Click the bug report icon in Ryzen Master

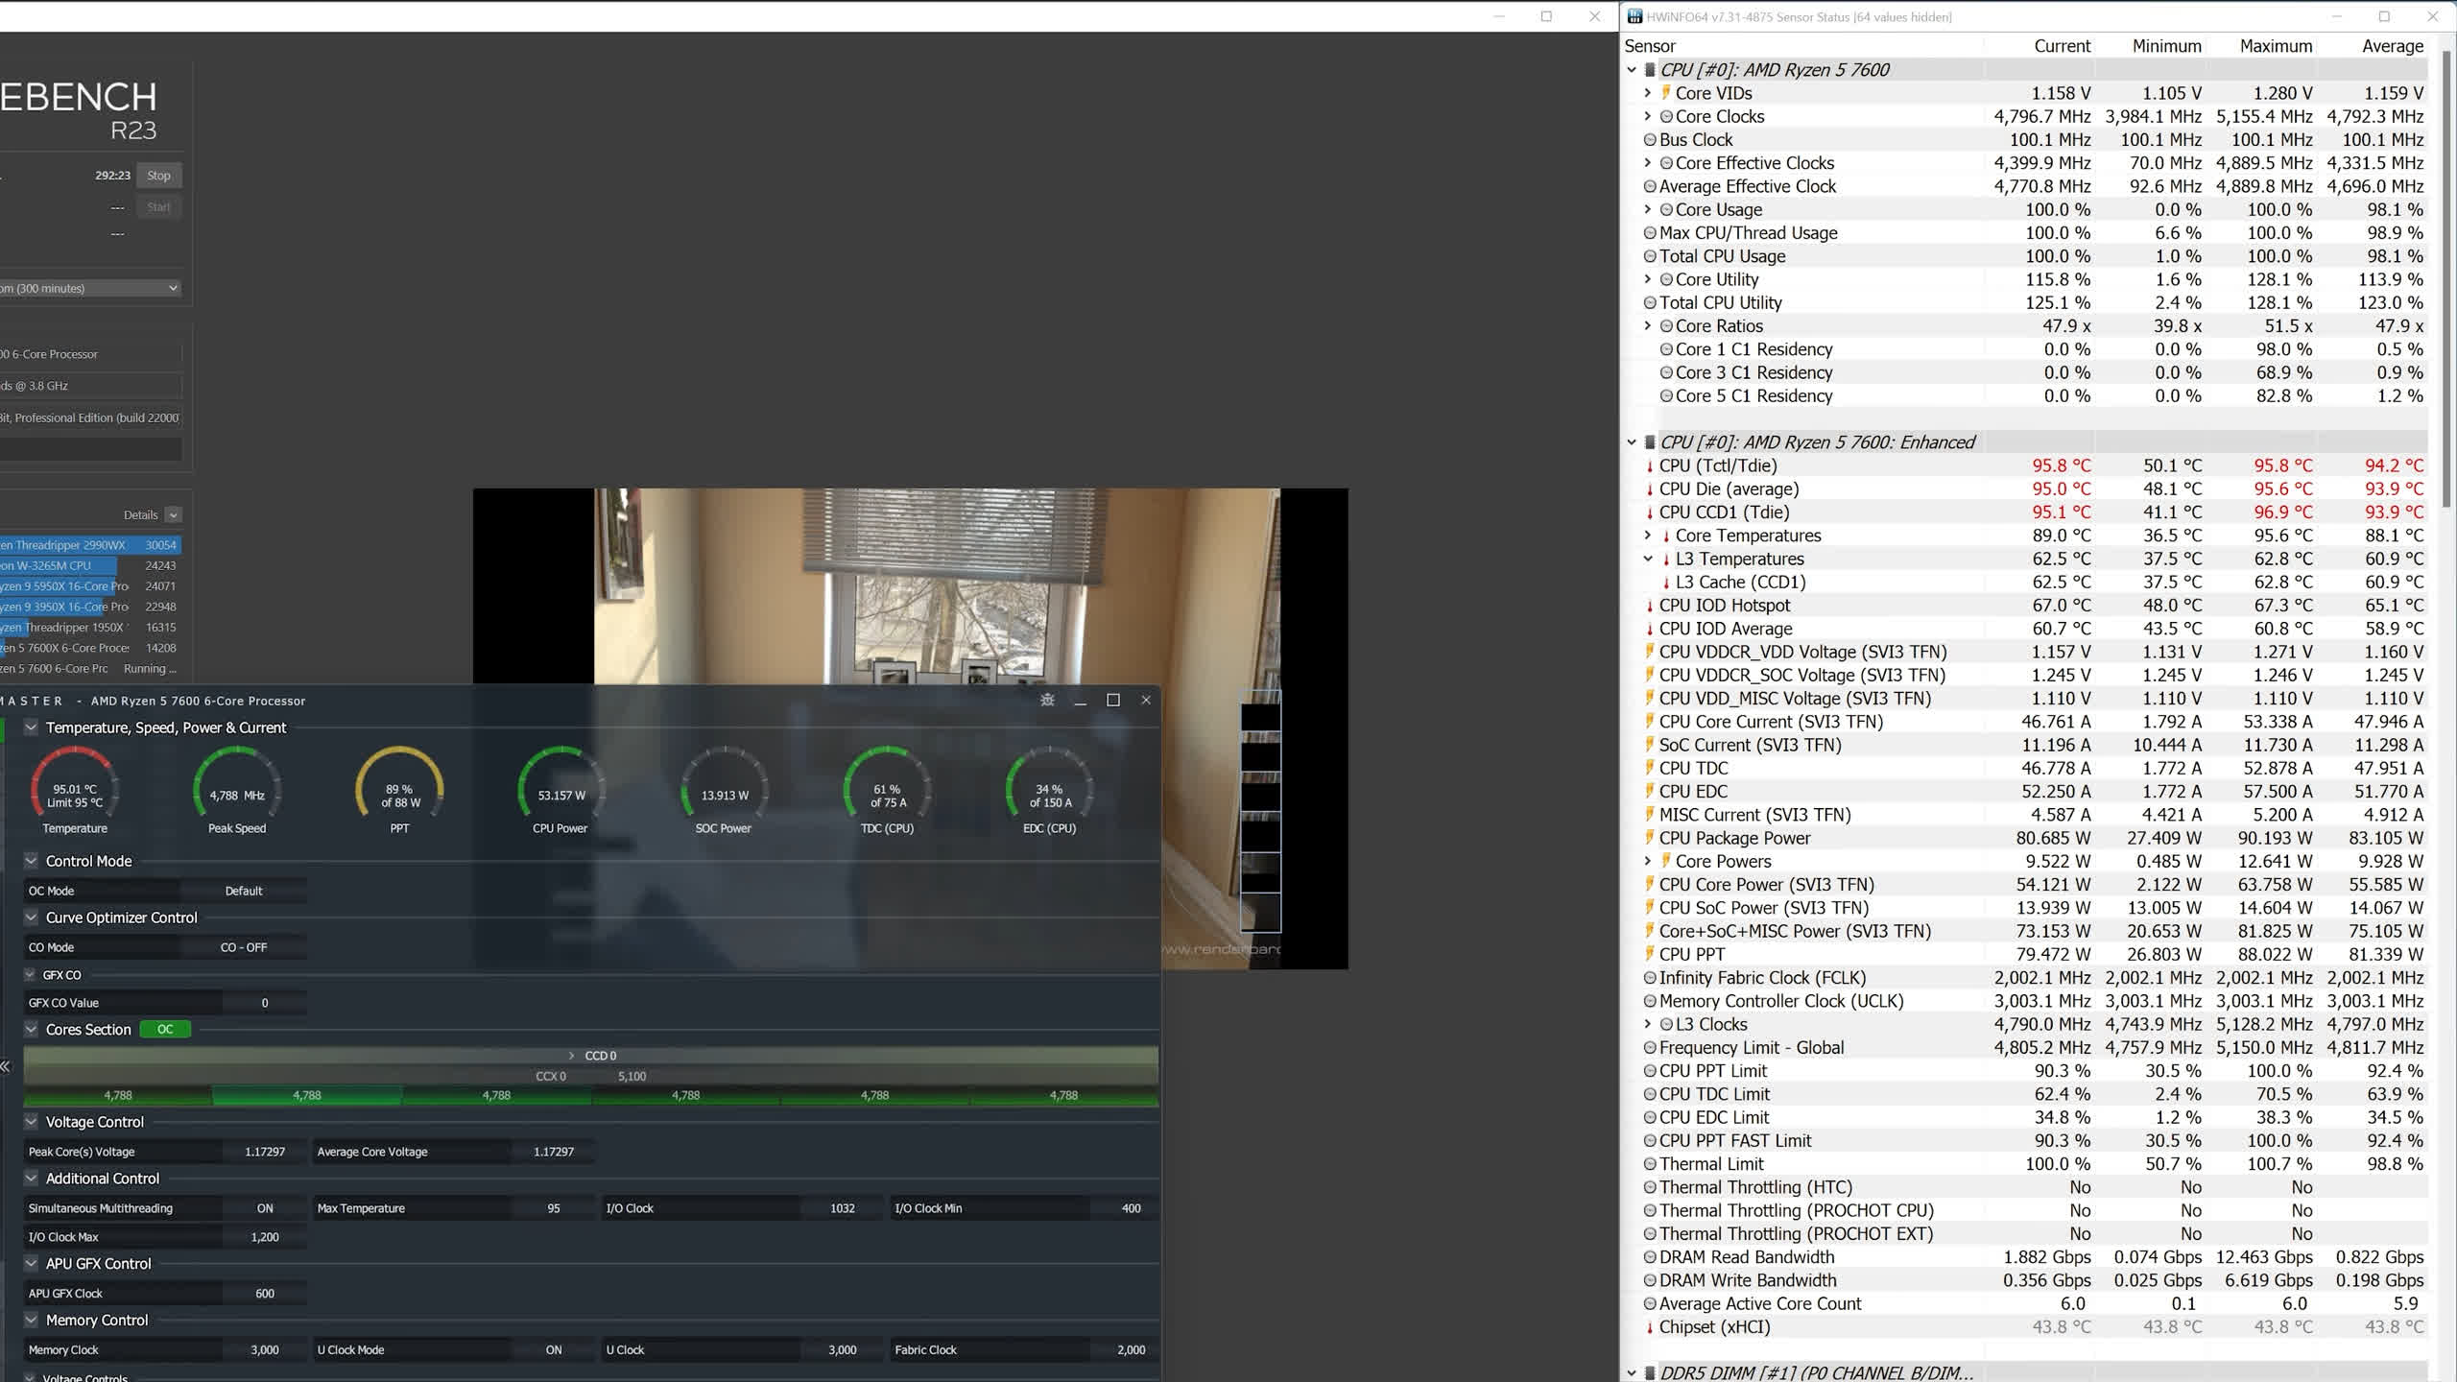pos(1047,700)
